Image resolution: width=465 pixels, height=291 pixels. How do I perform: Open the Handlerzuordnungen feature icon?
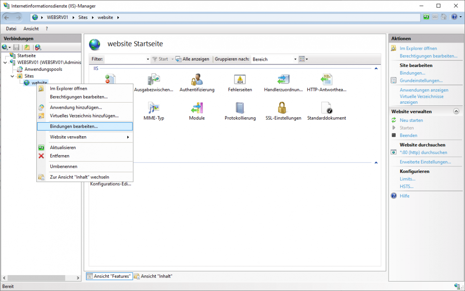click(x=283, y=80)
